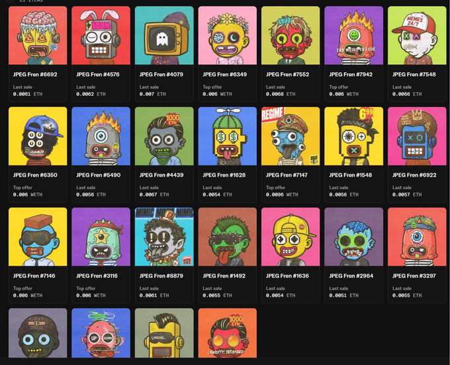Open the JPEG Fren #7942 flaming head image
Screen dimensions: 450x365
click(x=353, y=36)
